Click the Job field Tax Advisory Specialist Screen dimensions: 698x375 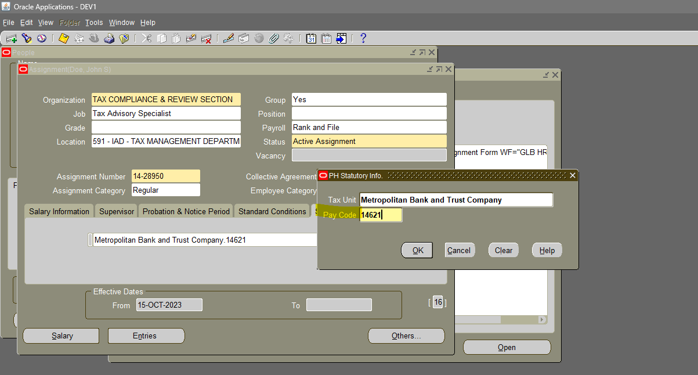tap(166, 113)
